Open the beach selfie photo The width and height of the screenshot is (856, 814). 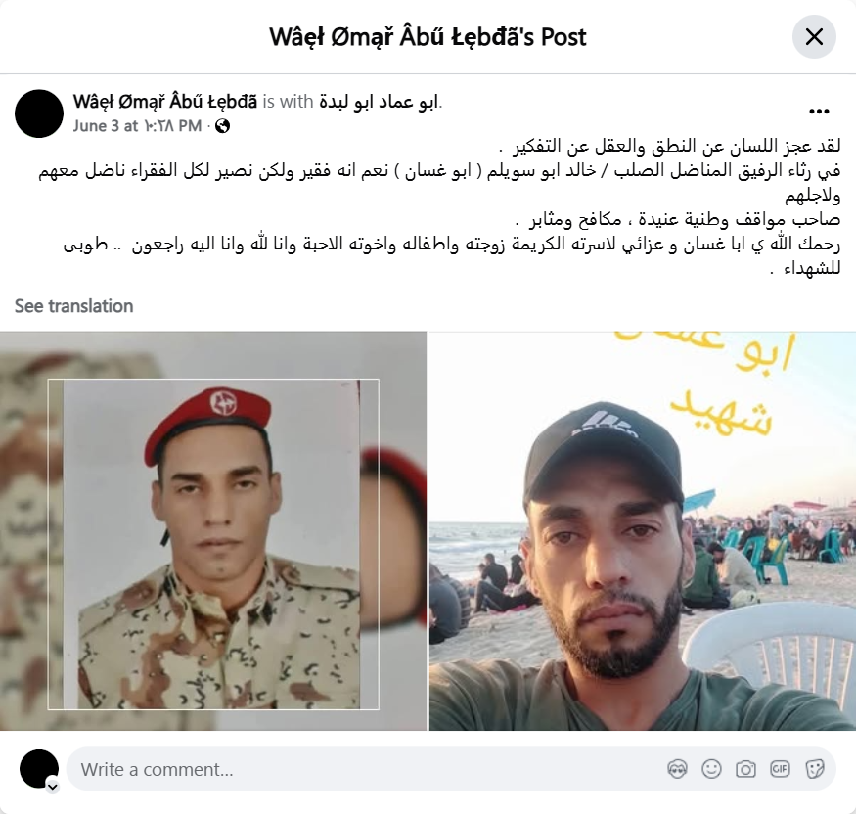pos(643,530)
